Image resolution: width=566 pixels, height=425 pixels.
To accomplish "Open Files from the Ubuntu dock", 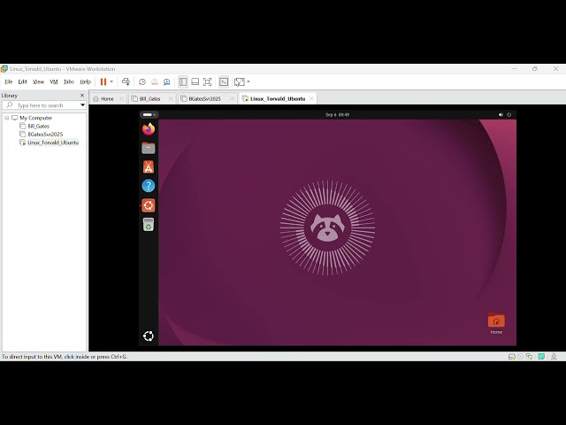I will [x=149, y=148].
